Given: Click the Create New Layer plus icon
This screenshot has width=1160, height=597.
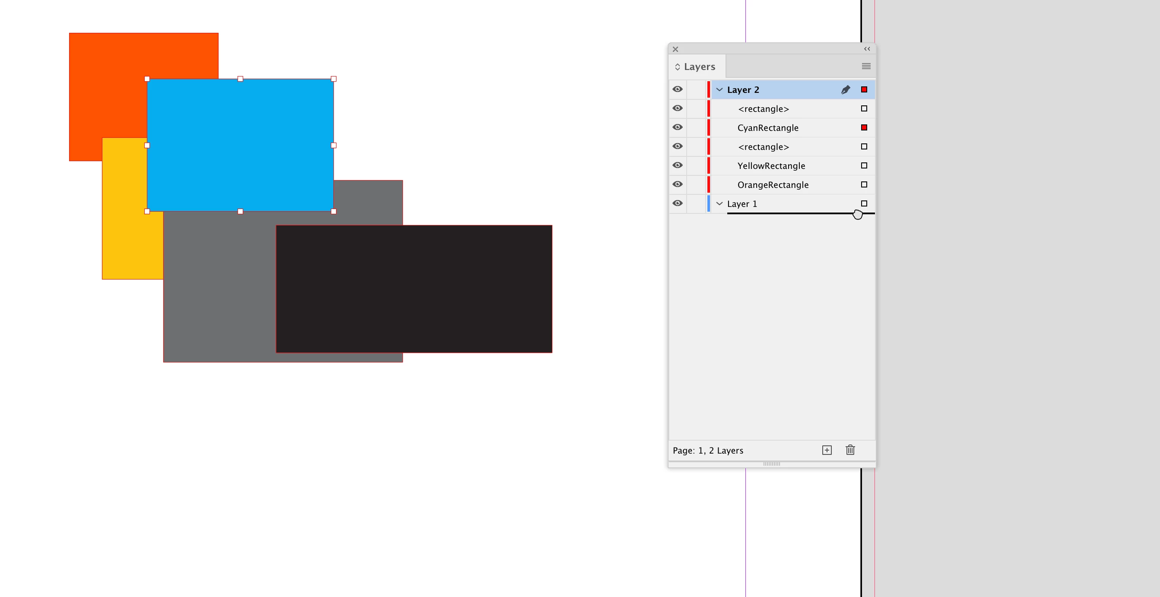Looking at the screenshot, I should coord(827,450).
